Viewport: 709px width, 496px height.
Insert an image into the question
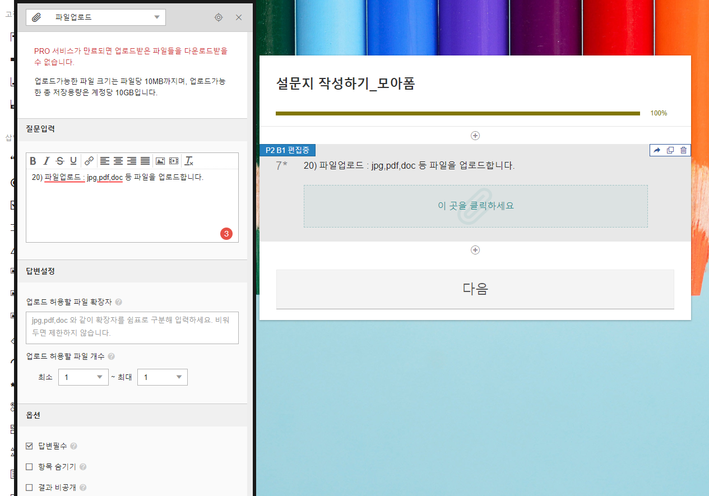pos(160,161)
